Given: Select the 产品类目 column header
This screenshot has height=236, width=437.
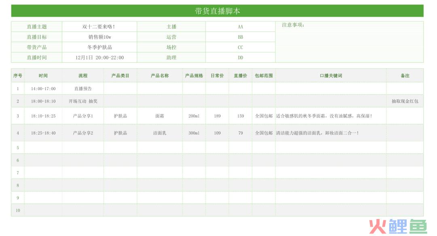Looking at the screenshot, I should click(120, 76).
